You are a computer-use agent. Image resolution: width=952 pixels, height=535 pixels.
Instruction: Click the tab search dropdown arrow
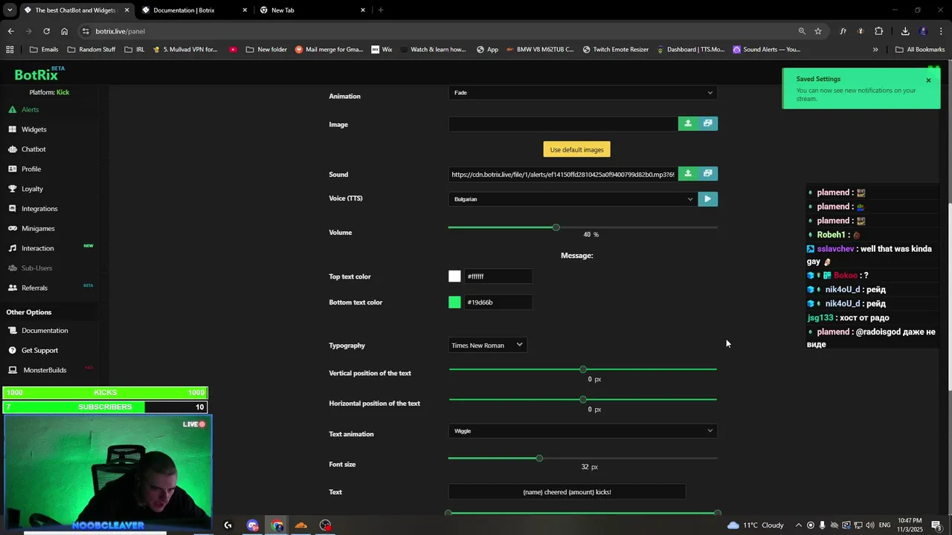click(10, 10)
